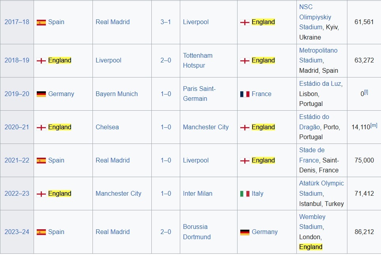Click the Germany flag in the 2023–24 row
This screenshot has width=381, height=255.
click(245, 232)
